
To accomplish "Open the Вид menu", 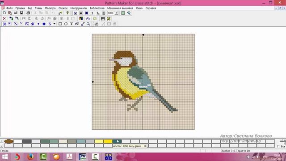I will pyautogui.click(x=30, y=8).
